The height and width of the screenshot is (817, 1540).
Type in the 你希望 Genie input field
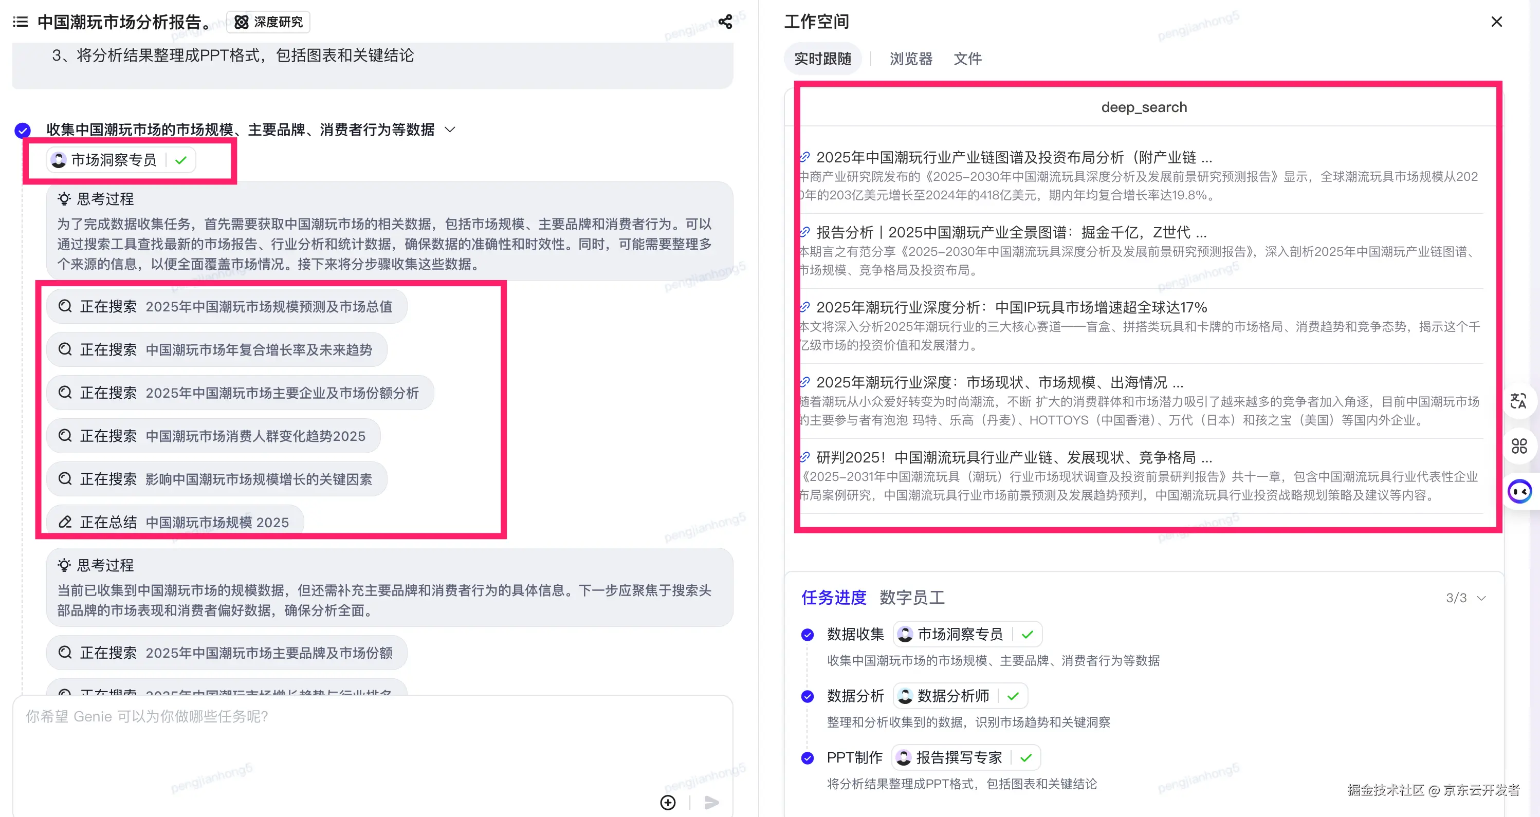point(239,717)
